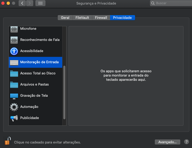The width and height of the screenshot is (192, 148).
Task: Click the privacy list scrollbar
Action: point(64,92)
